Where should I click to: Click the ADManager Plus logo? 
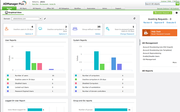[x=15, y=3]
